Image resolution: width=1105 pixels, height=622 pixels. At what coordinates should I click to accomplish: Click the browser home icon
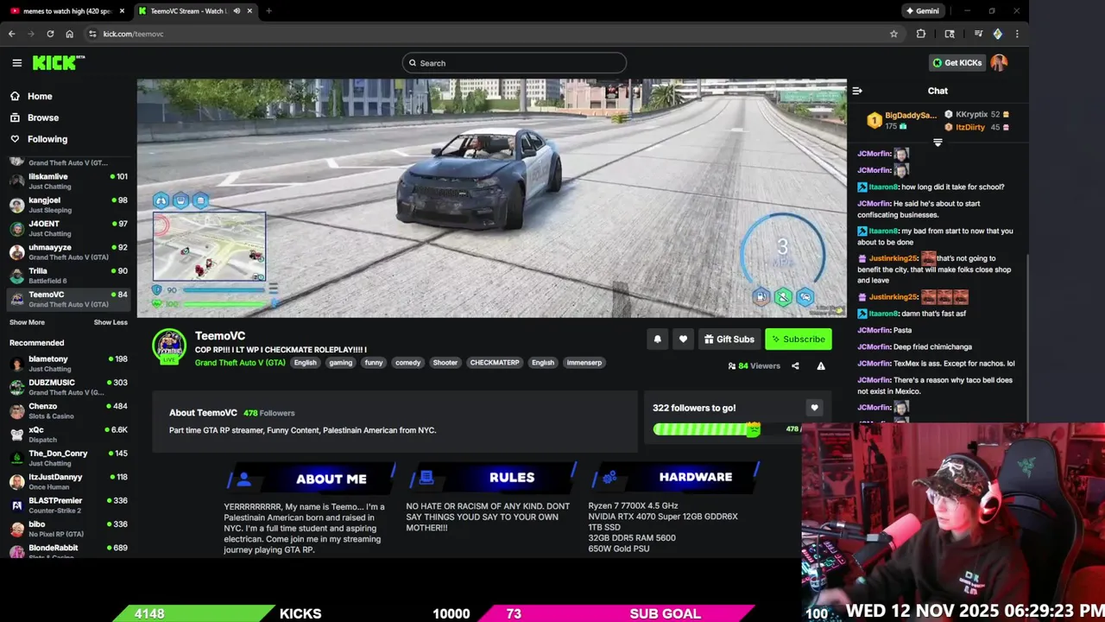[70, 34]
